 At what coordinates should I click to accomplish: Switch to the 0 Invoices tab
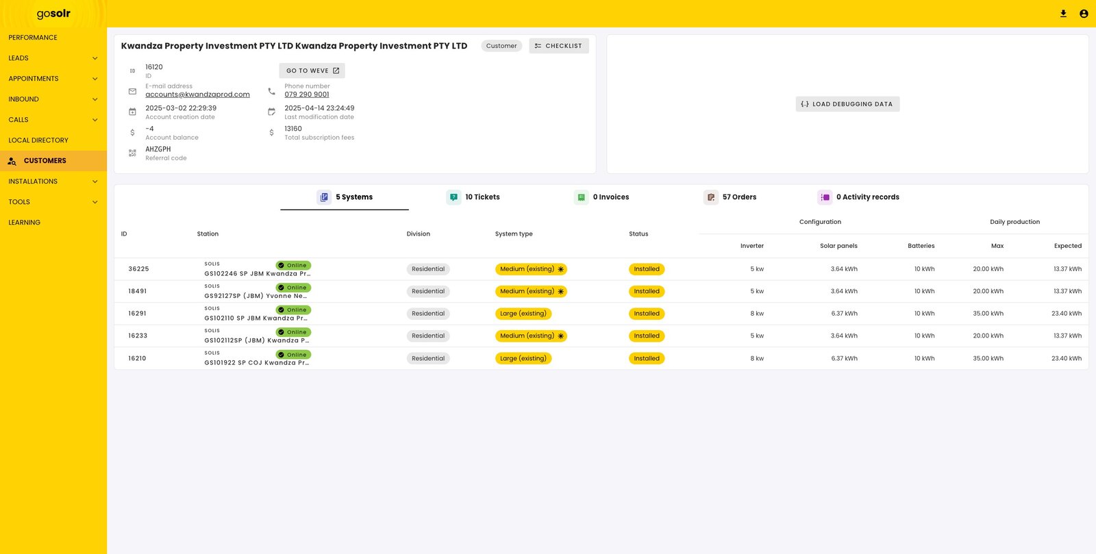click(601, 197)
